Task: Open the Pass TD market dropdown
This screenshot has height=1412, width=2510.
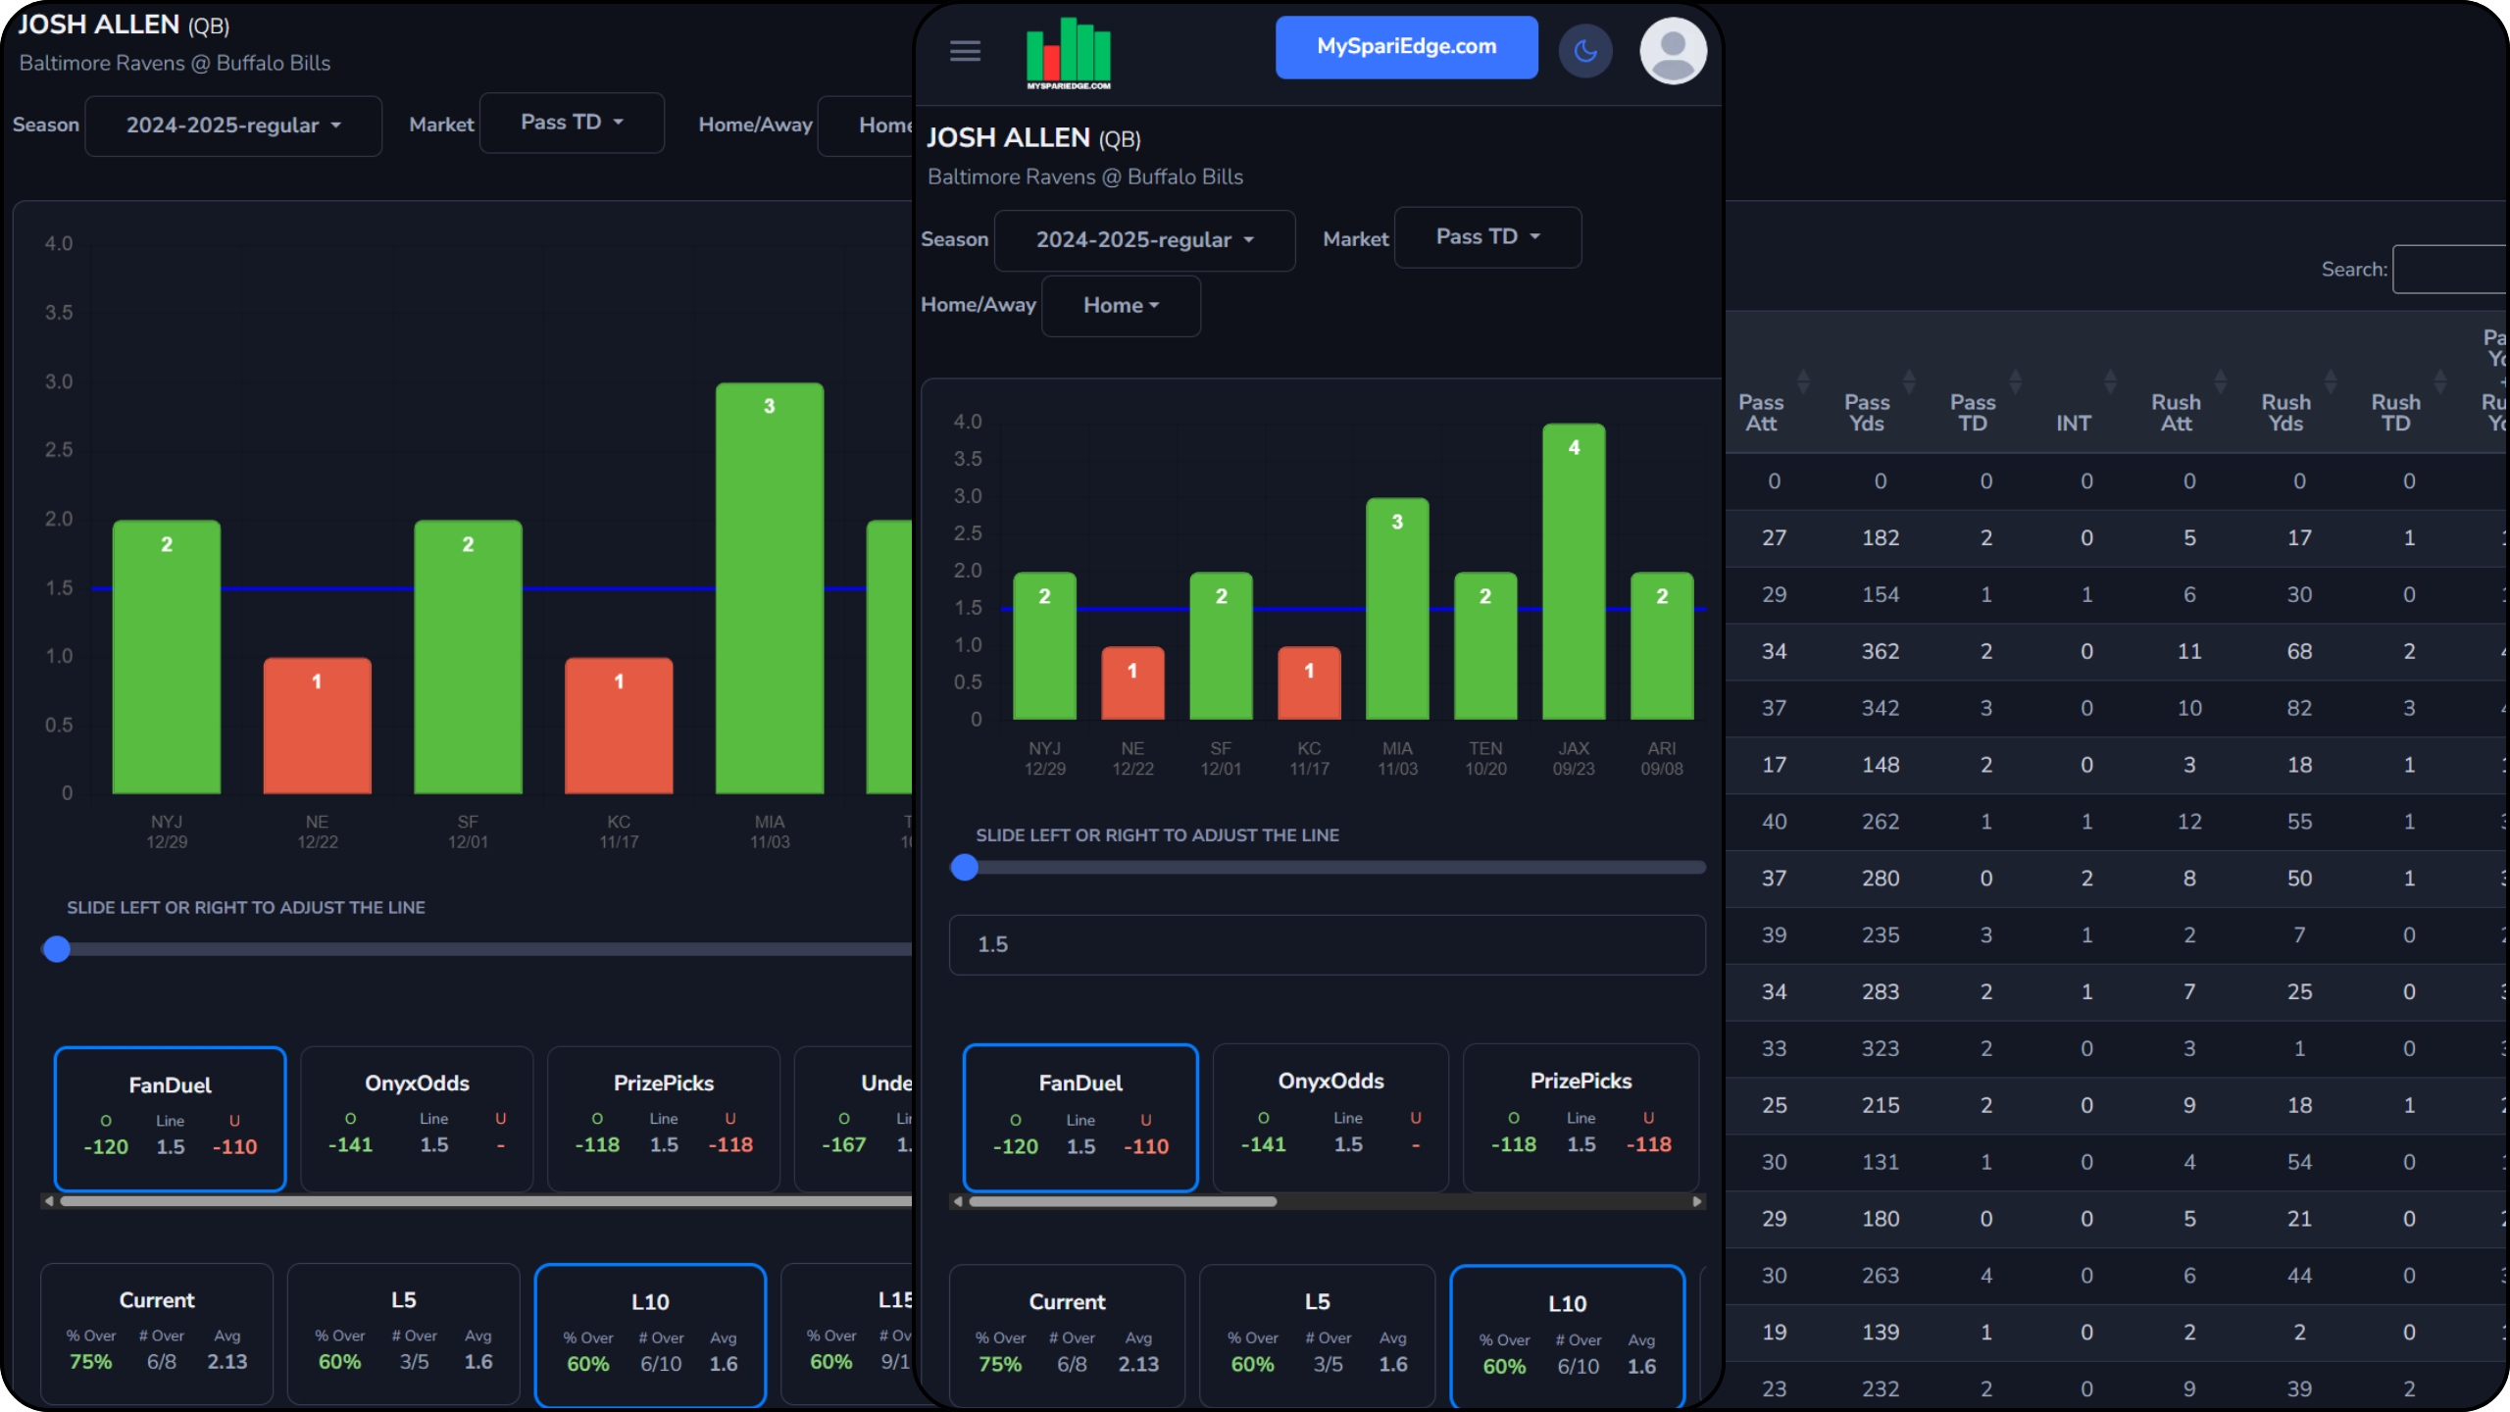Action: [1487, 237]
